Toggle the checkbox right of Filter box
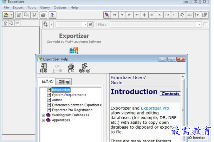Viewport: 214px width, 142px height. click(205, 24)
